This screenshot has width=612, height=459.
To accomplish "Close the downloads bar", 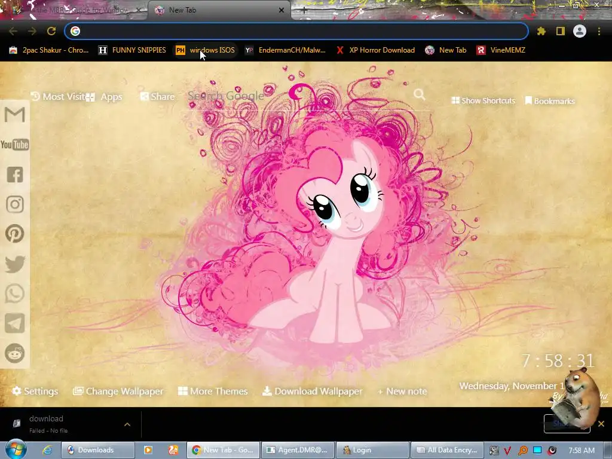I will [x=601, y=424].
